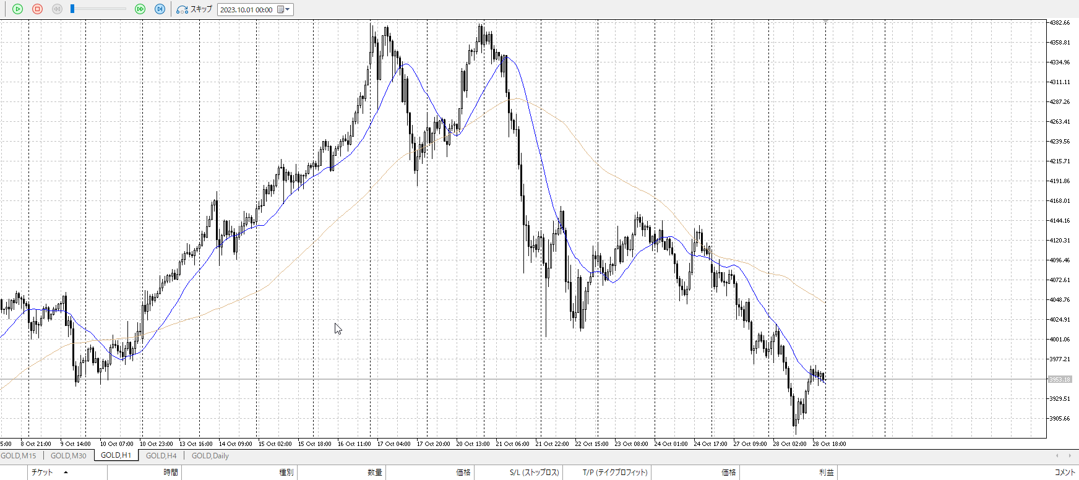Open the GOLD,H4 chart tab
The image size is (1079, 480).
click(x=161, y=456)
